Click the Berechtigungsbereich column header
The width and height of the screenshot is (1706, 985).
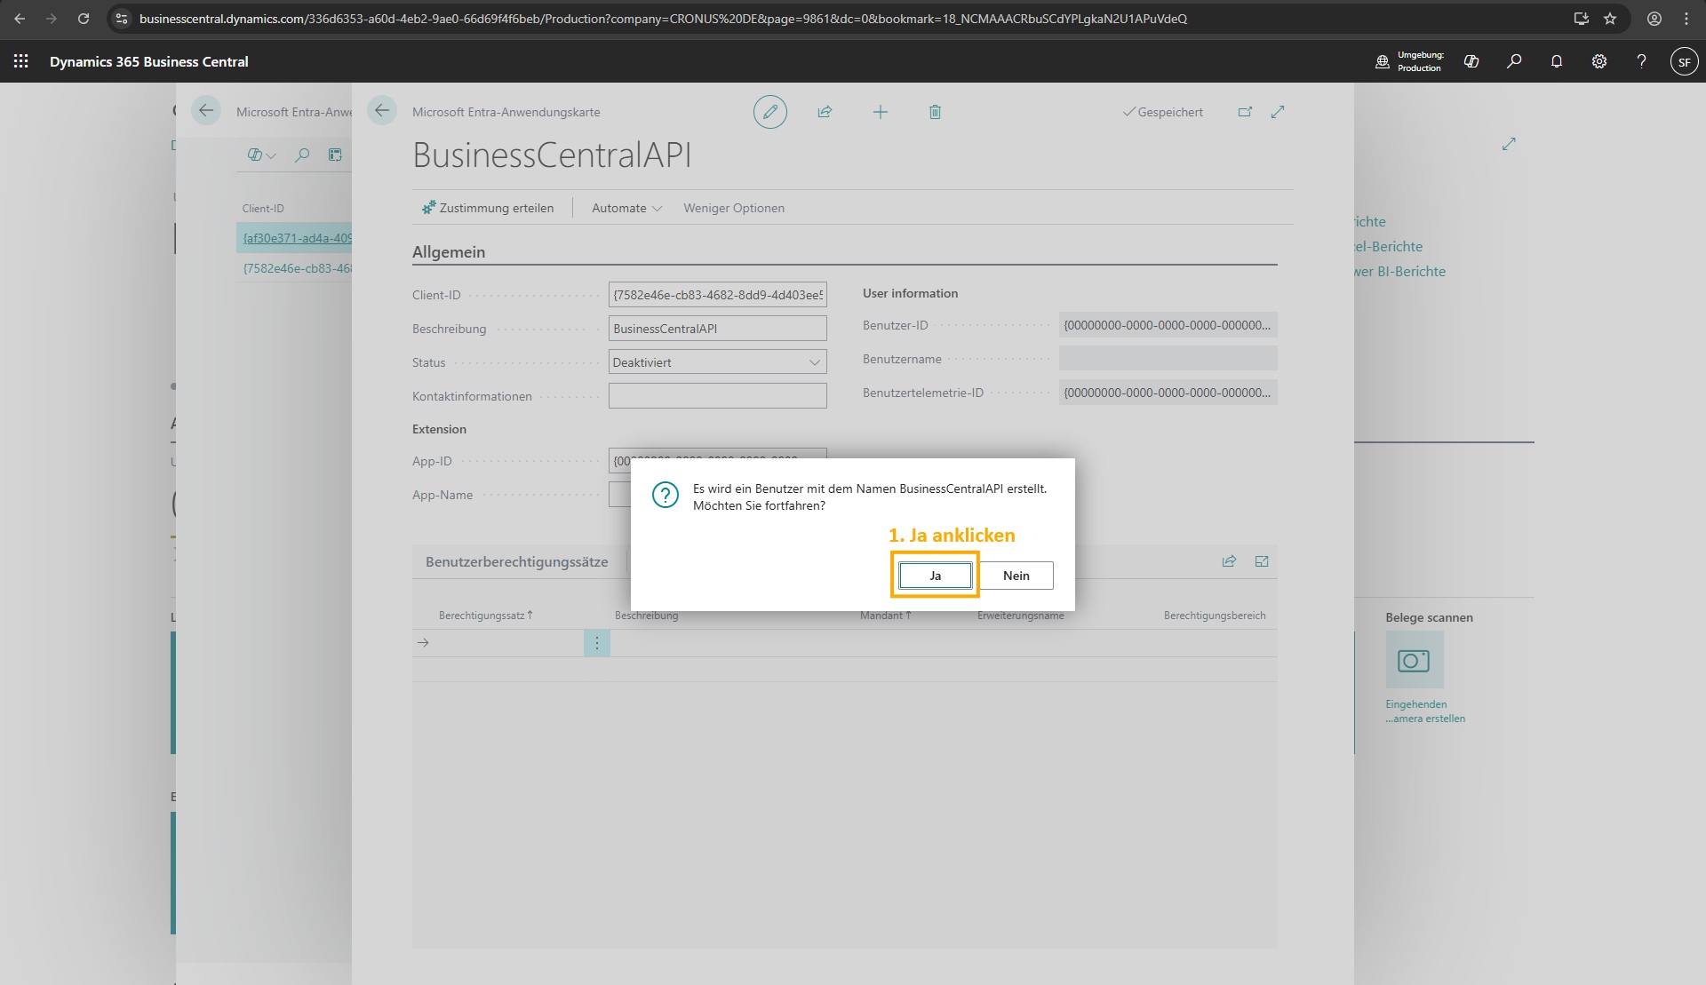coord(1215,616)
